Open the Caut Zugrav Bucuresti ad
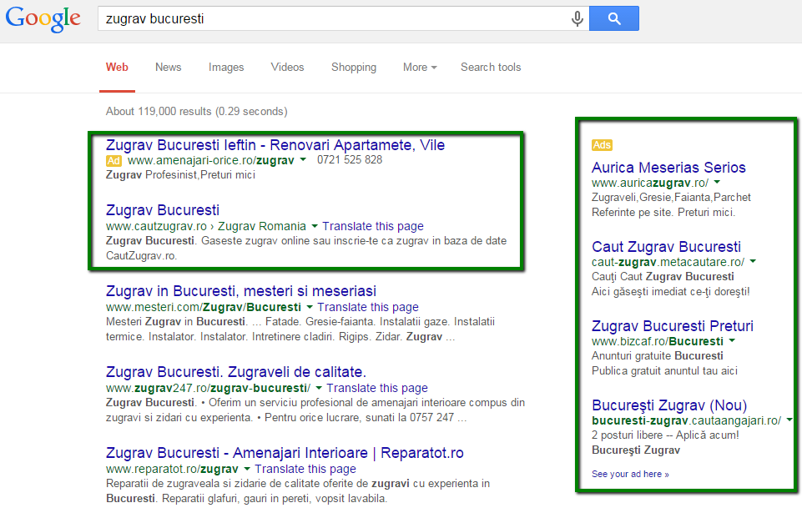Image resolution: width=802 pixels, height=513 pixels. click(x=666, y=247)
